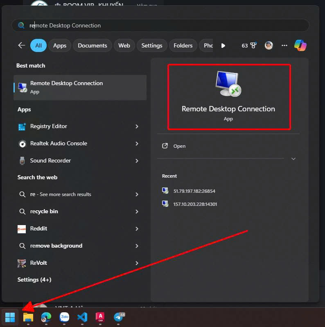
Task: Click the Copilot icon in search panel
Action: (x=300, y=45)
